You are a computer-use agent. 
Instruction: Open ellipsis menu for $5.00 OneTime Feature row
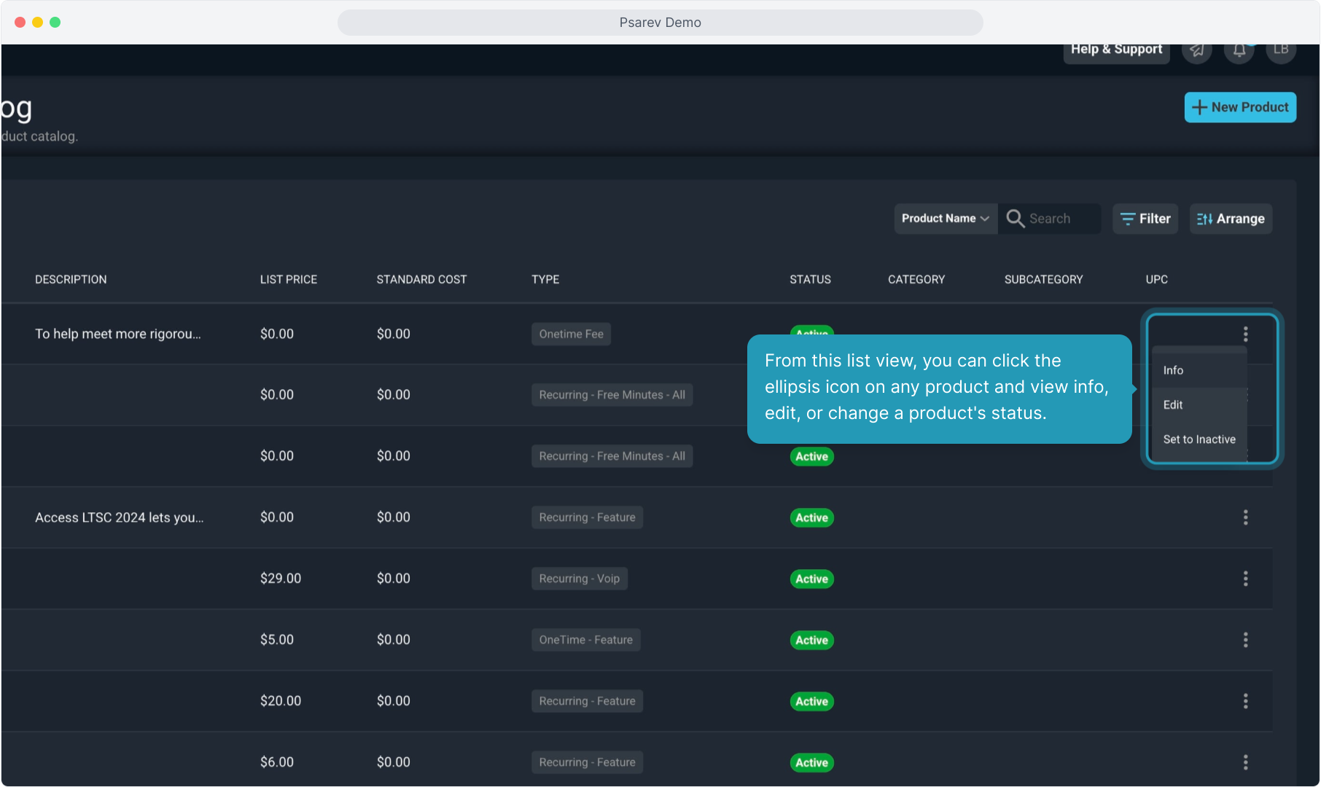tap(1245, 640)
